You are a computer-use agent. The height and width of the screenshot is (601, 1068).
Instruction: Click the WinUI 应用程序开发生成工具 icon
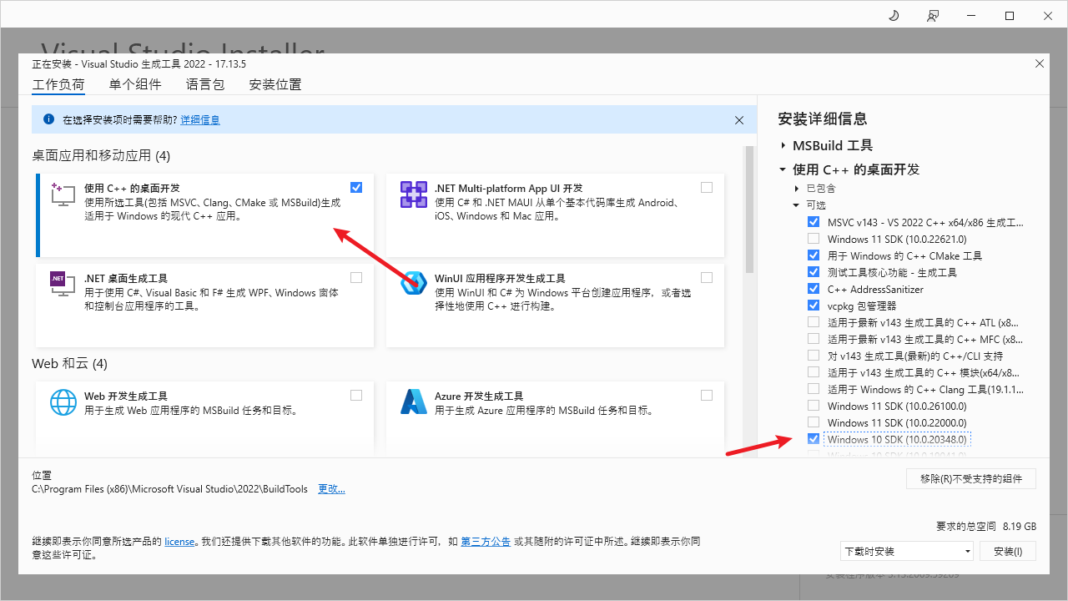413,283
